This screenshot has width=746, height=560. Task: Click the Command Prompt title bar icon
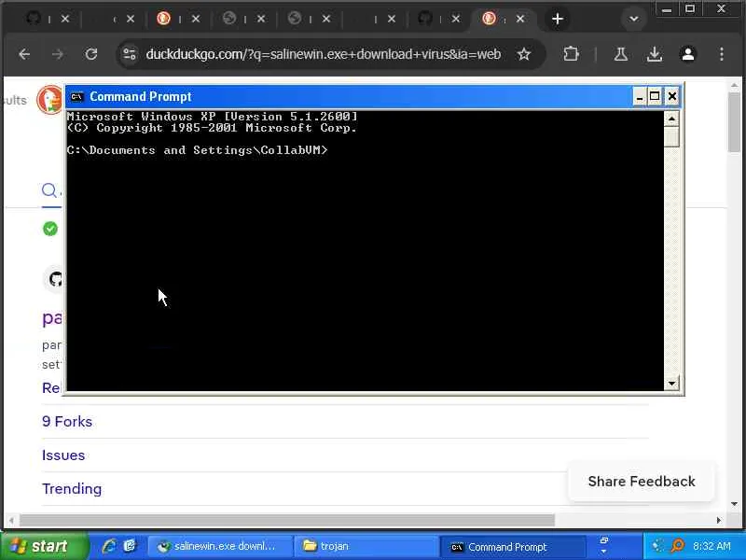tap(76, 97)
